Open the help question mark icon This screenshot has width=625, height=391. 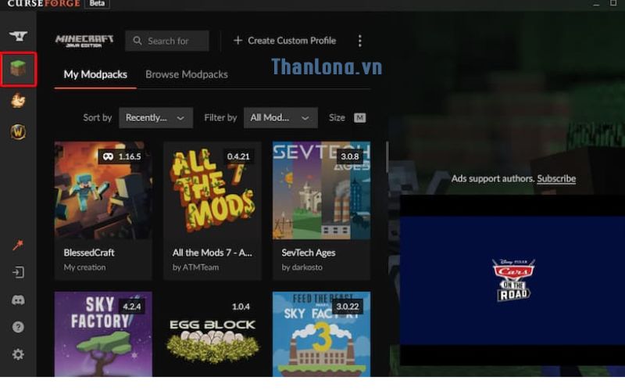18,327
